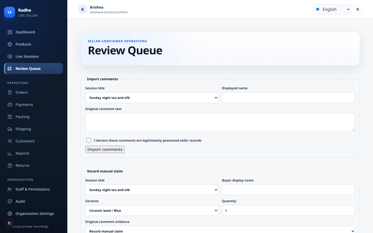Open the Packing page

click(34, 117)
